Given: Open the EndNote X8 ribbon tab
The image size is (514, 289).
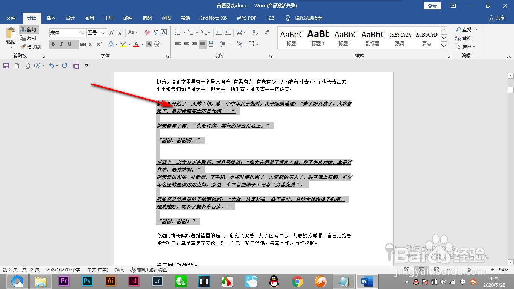Looking at the screenshot, I should 213,18.
